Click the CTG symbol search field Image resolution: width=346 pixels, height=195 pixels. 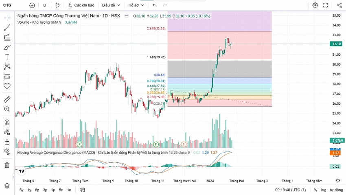point(7,5)
